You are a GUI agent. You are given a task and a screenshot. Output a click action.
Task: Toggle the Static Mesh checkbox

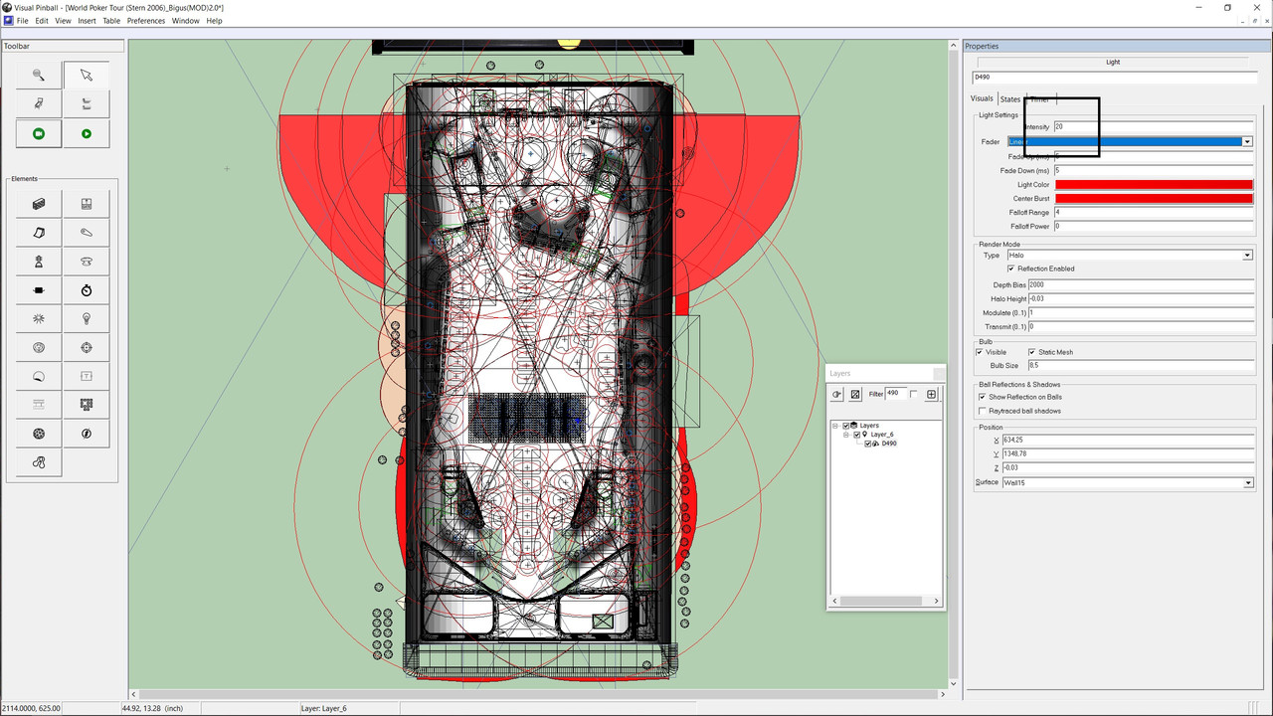tap(1032, 352)
